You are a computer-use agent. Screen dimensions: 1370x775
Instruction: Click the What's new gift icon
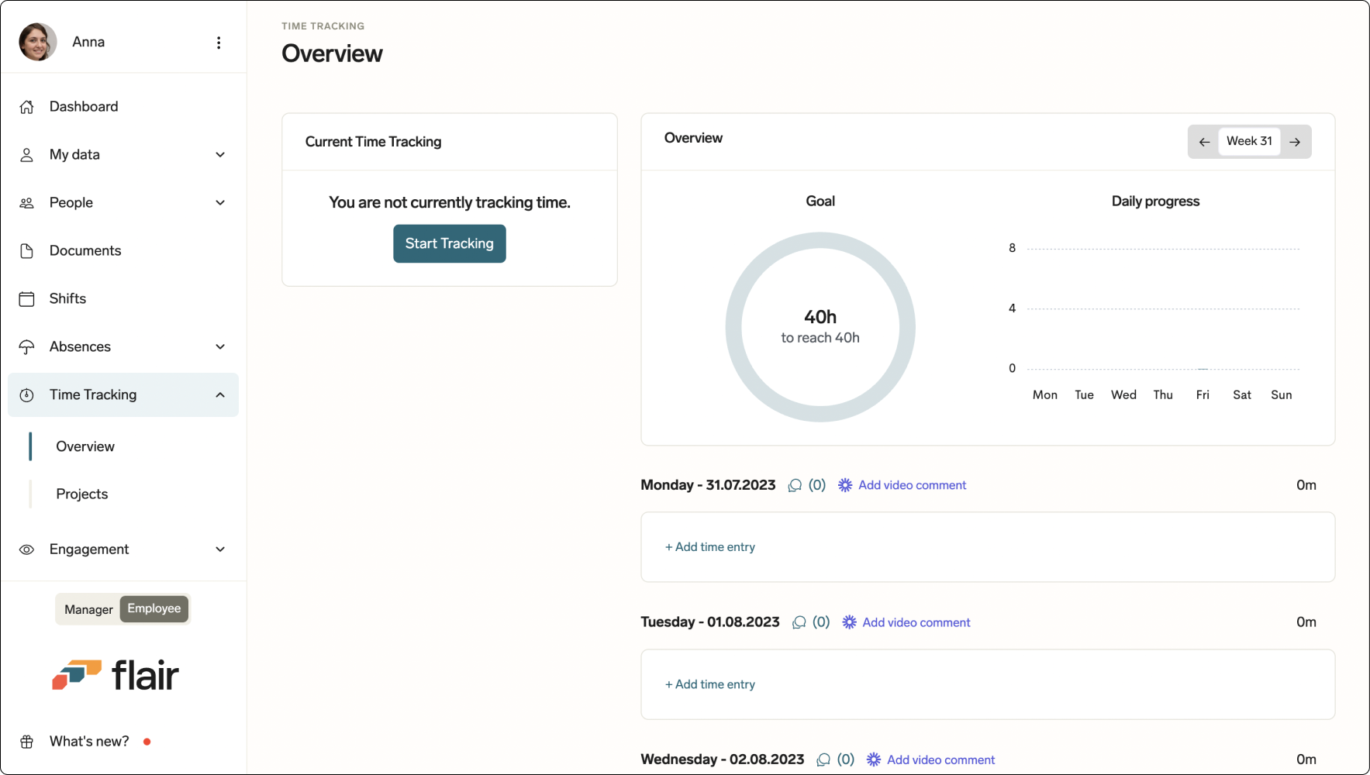[x=27, y=742]
